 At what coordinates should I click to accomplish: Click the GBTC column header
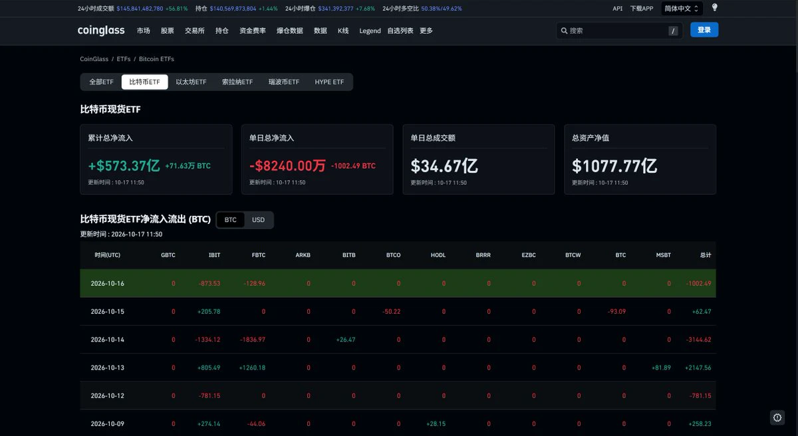pos(168,255)
